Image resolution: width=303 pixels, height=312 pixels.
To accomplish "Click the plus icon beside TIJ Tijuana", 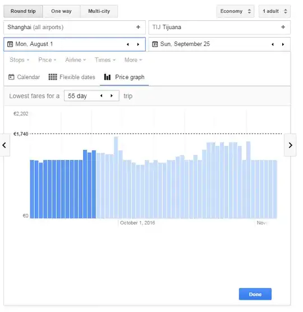I will click(283, 27).
